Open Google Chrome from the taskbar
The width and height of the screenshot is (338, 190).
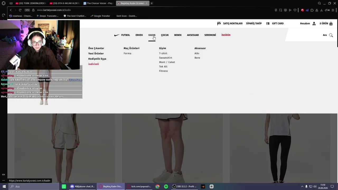[x=157, y=187]
